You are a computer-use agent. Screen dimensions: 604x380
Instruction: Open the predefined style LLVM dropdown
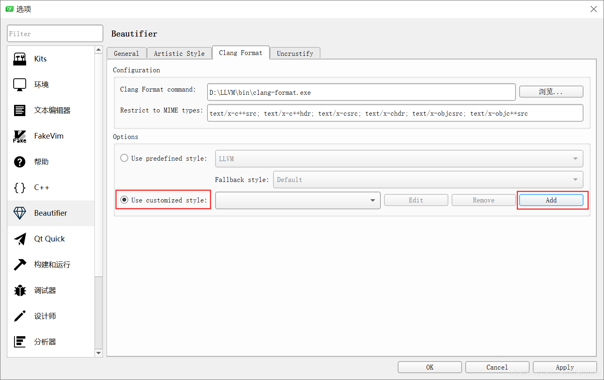(x=399, y=159)
